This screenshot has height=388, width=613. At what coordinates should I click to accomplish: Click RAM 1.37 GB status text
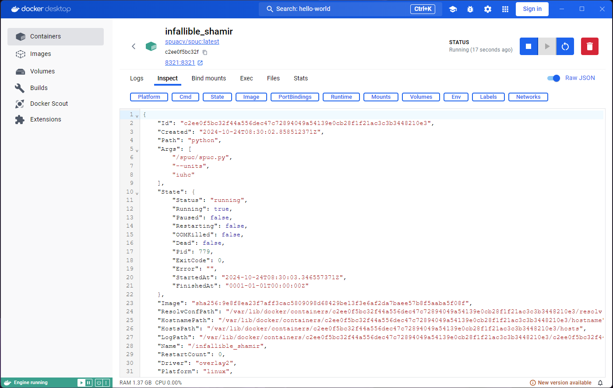pyautogui.click(x=136, y=383)
